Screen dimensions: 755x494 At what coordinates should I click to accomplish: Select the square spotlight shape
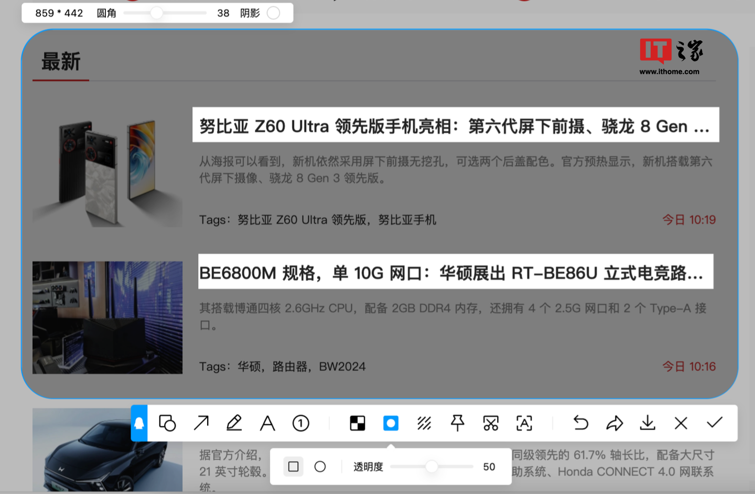point(293,466)
